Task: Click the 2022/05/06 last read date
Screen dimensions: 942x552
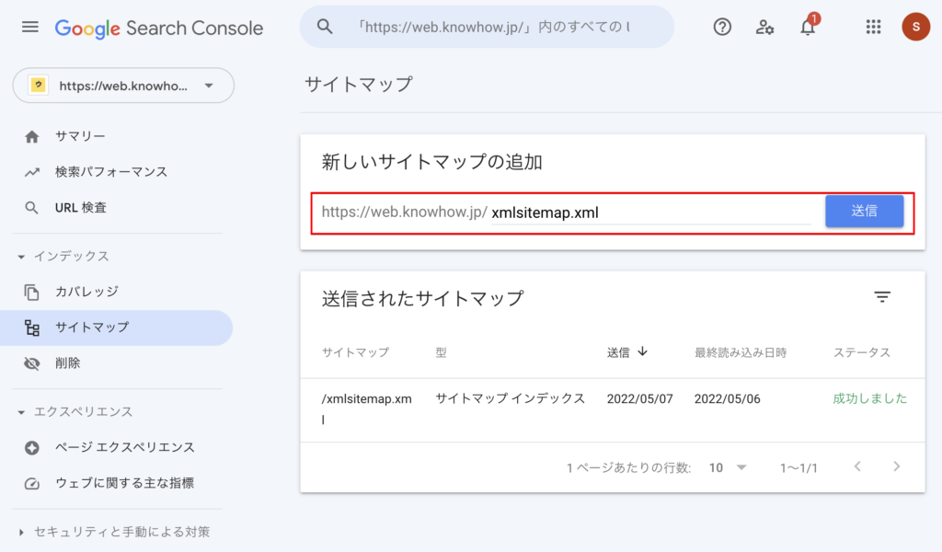Action: 727,399
